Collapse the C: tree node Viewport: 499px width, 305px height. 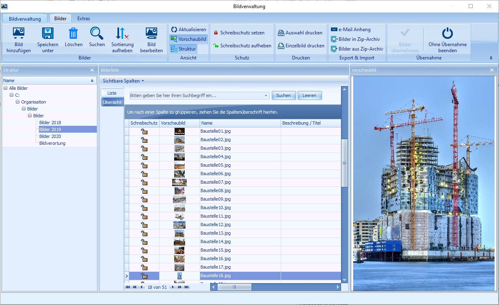tap(12, 95)
